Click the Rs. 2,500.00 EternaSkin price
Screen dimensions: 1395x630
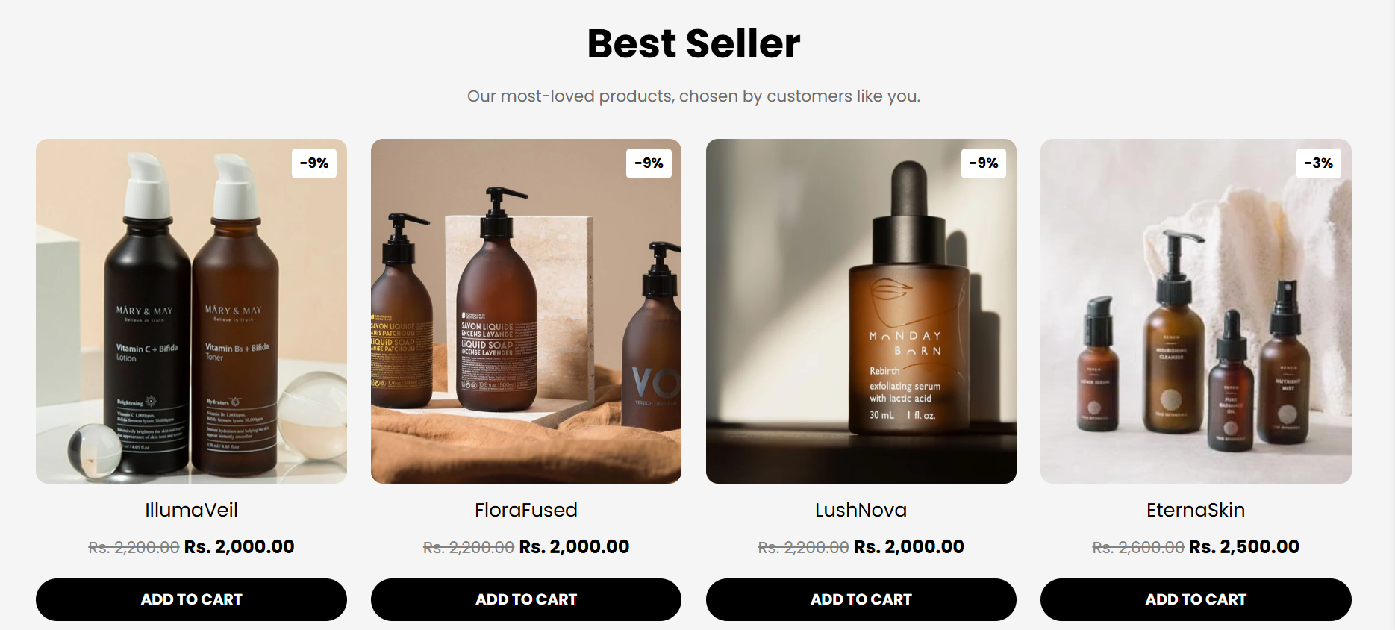(1244, 546)
